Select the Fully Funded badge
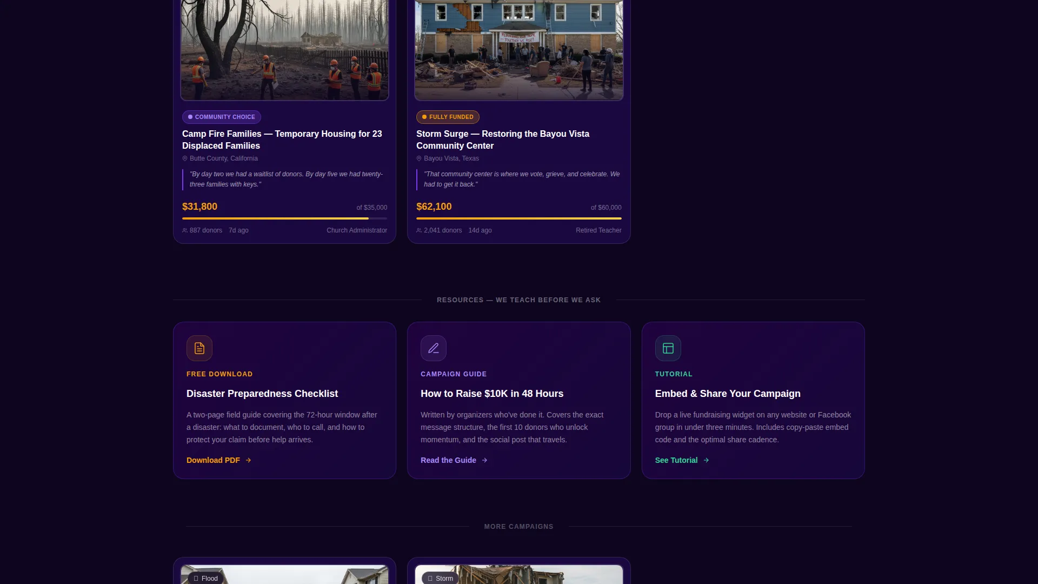This screenshot has width=1038, height=584. pyautogui.click(x=448, y=117)
